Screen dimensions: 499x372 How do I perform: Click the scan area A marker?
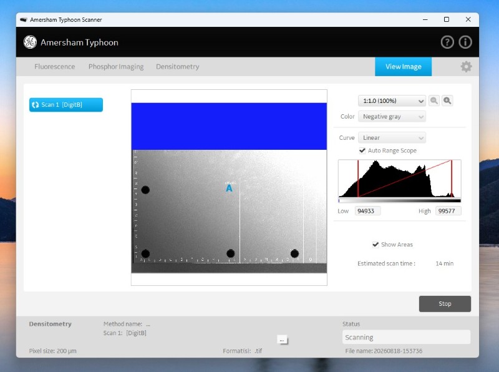click(229, 188)
